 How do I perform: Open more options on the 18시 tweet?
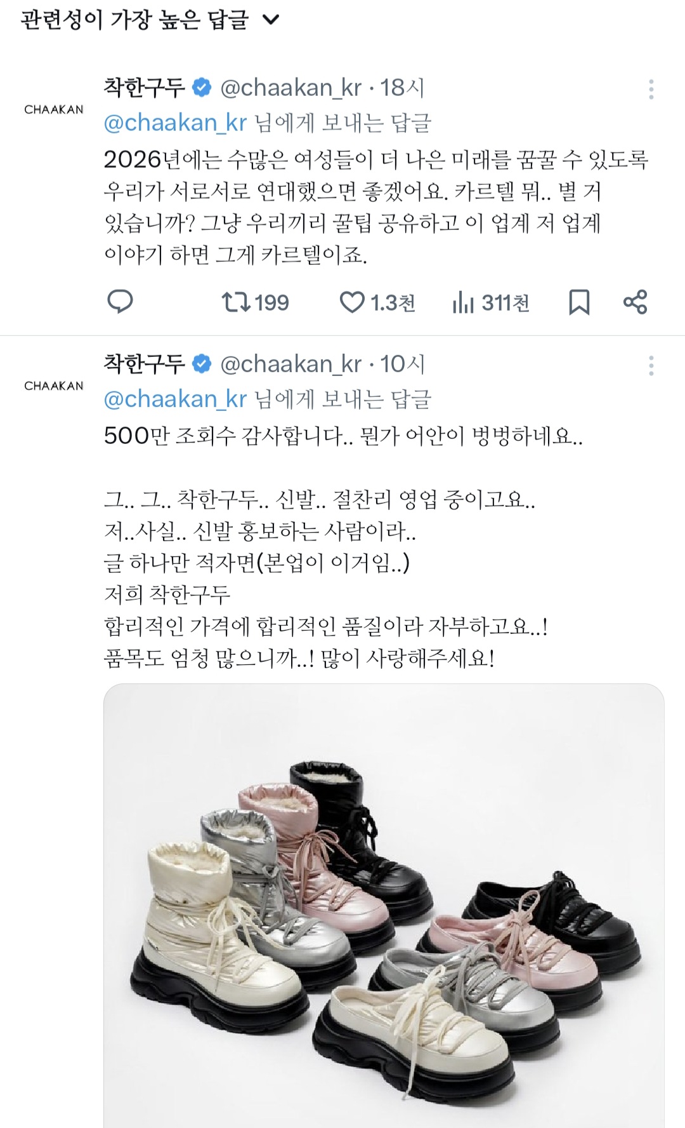tap(651, 90)
